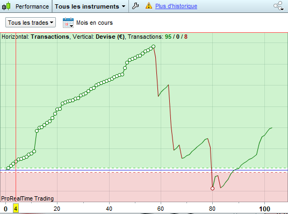Click the wrench settings icon

click(x=135, y=6)
